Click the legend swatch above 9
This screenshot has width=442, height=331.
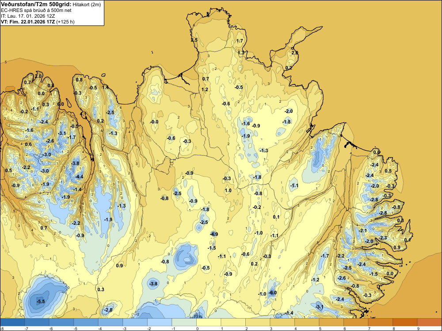pyautogui.click(x=429, y=322)
